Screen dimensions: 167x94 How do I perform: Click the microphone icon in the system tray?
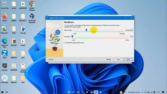pyautogui.click(x=154, y=92)
